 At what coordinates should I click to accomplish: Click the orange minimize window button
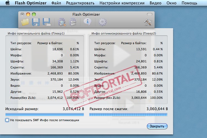(x=28, y=14)
